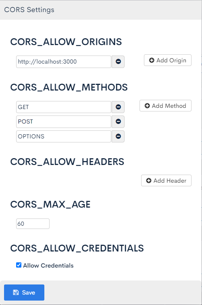Edit the OPTIONS method text field
The image size is (202, 305).
(64, 136)
